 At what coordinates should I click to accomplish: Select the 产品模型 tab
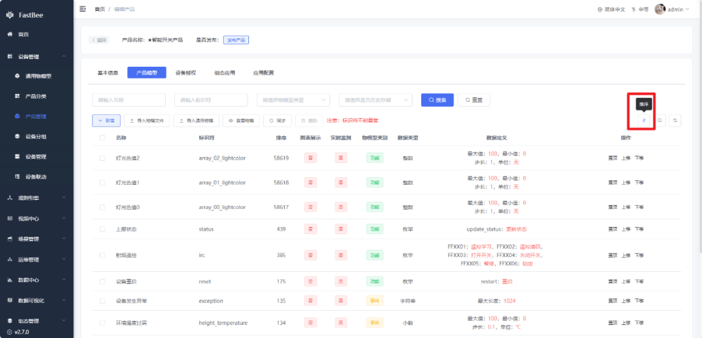coord(147,73)
